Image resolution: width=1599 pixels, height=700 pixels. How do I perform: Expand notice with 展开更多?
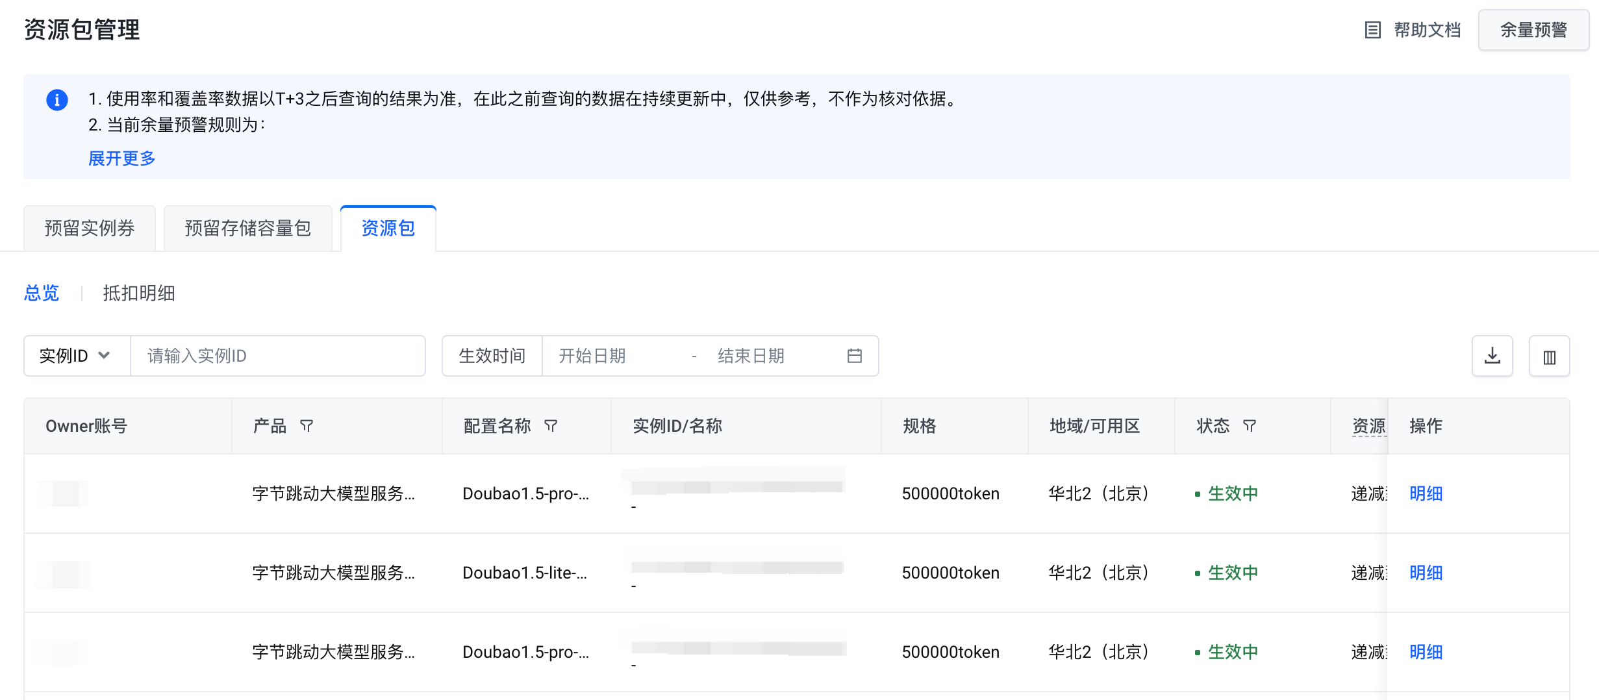tap(122, 158)
